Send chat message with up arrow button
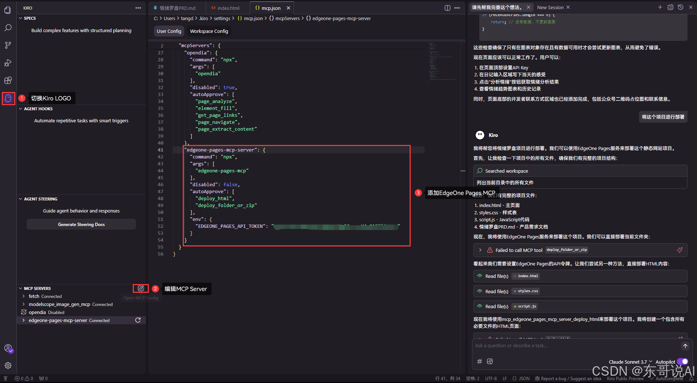The width and height of the screenshot is (697, 383). pyautogui.click(x=685, y=346)
